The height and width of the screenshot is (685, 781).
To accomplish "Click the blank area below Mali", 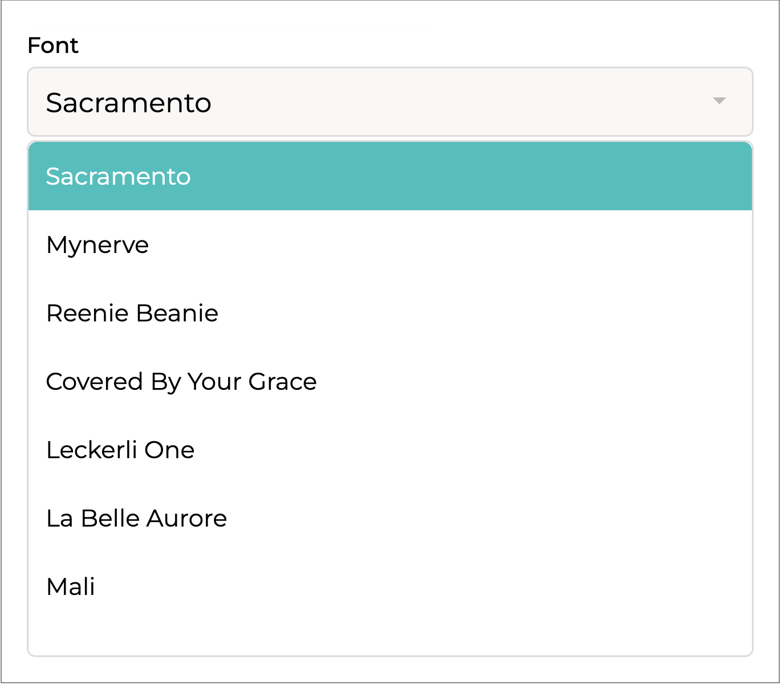I will (x=390, y=635).
